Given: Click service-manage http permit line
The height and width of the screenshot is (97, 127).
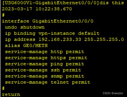Looking at the screenshot, I should click(45, 52).
